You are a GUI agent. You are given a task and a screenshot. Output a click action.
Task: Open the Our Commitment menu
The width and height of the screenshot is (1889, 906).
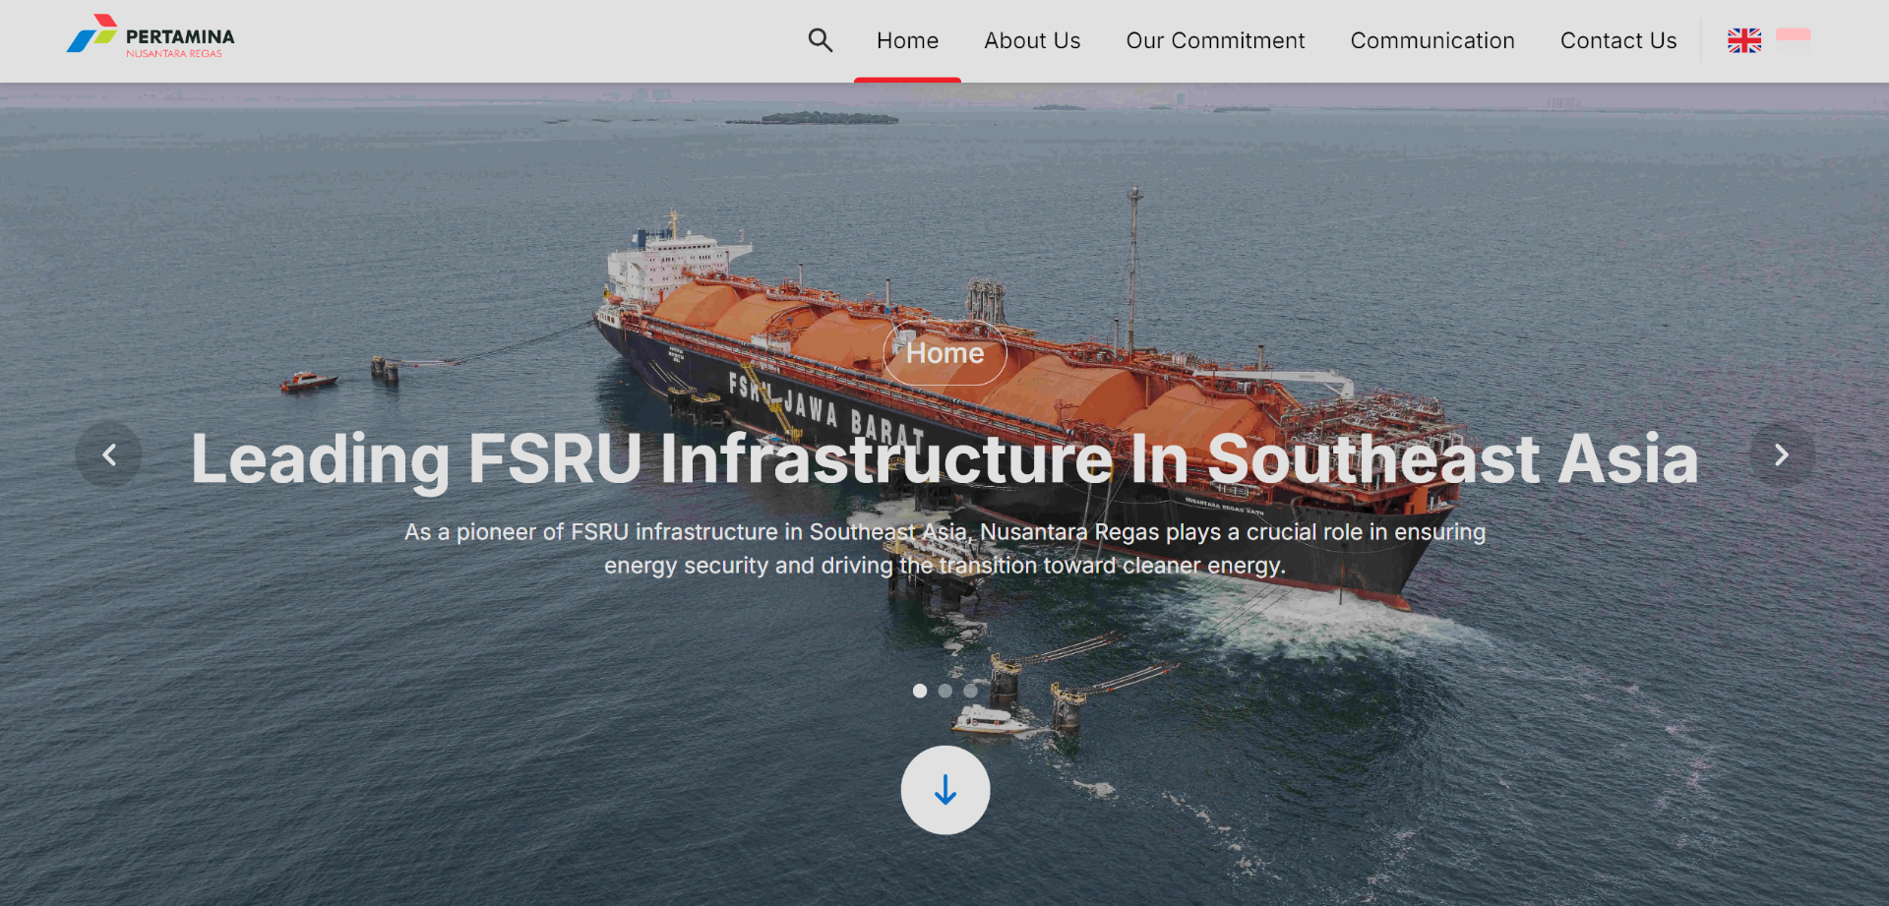tap(1215, 40)
